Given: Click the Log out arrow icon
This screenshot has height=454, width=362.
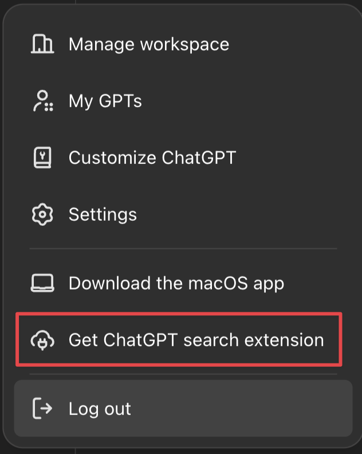Looking at the screenshot, I should [42, 408].
